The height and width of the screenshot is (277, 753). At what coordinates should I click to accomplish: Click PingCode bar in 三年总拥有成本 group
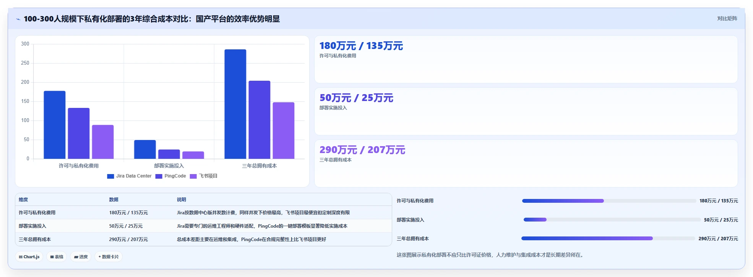(x=260, y=120)
